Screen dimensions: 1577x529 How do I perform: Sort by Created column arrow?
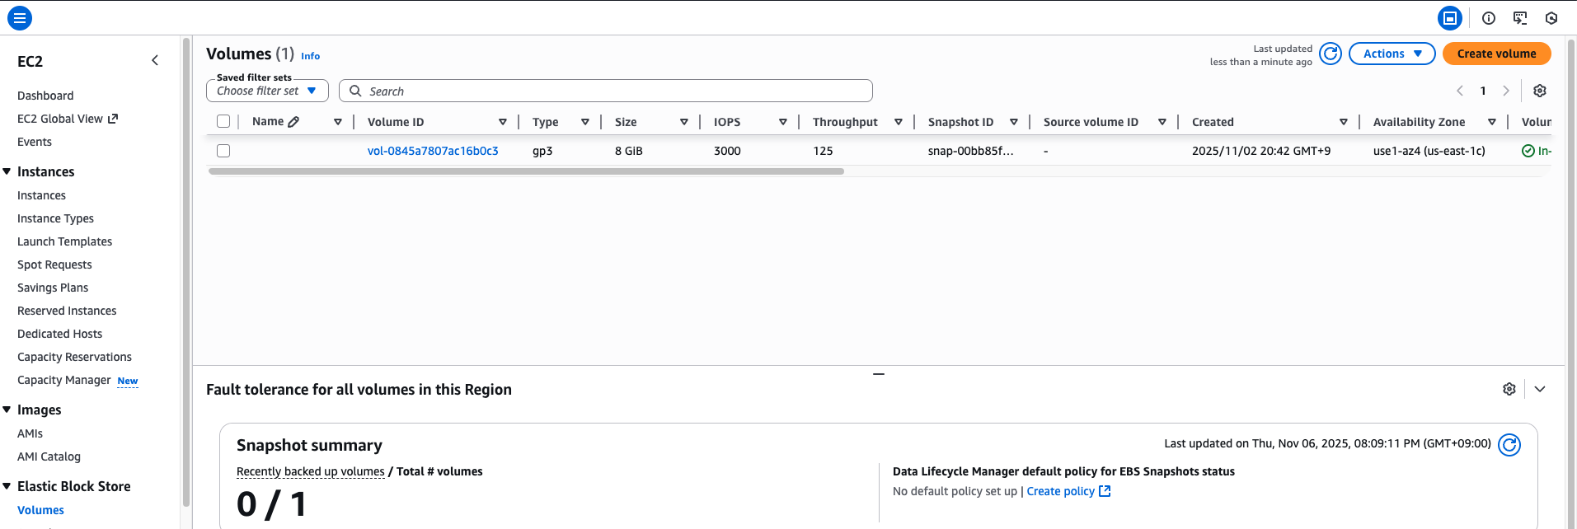point(1344,122)
